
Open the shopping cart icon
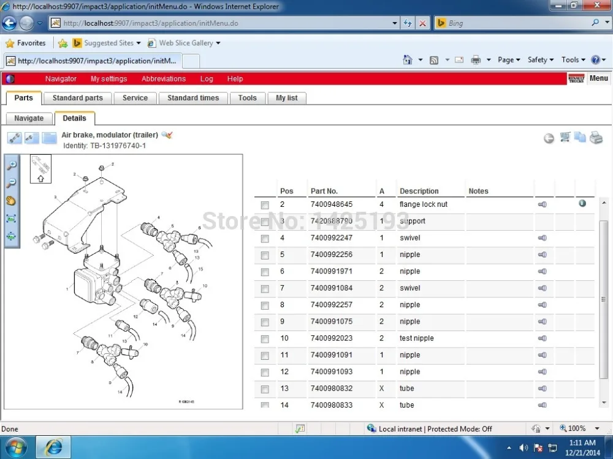[x=565, y=138]
